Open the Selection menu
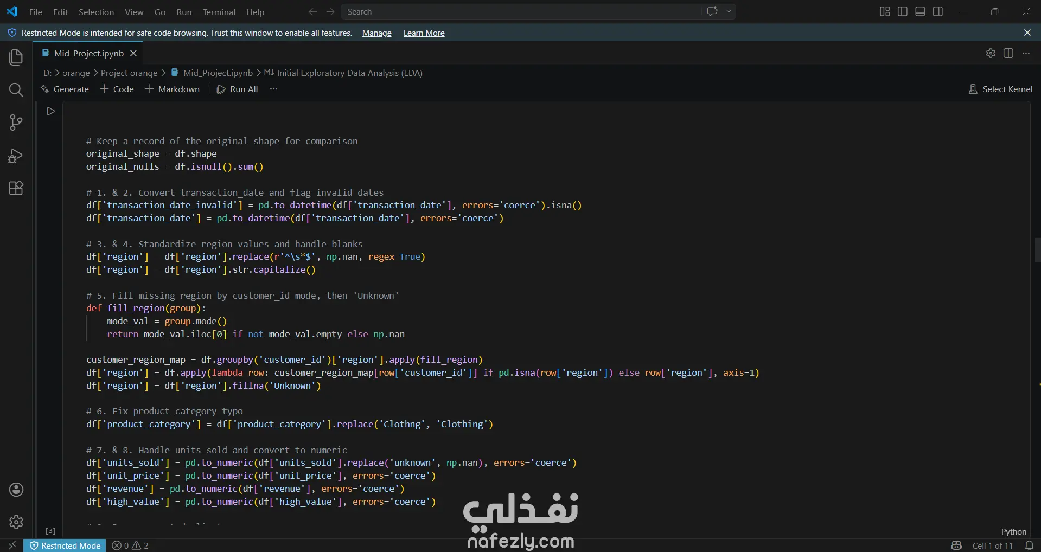This screenshot has width=1041, height=552. (x=97, y=12)
